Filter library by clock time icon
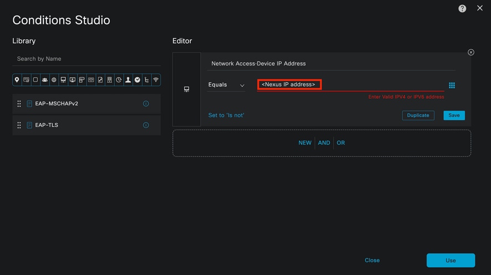 [x=119, y=80]
